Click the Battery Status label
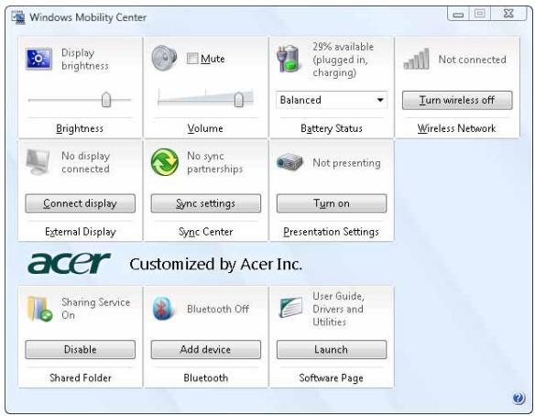Image resolution: width=535 pixels, height=416 pixels. tap(332, 128)
